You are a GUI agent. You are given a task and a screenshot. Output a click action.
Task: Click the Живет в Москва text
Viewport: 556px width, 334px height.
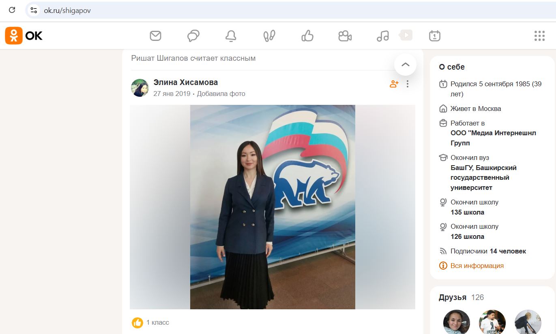click(476, 108)
